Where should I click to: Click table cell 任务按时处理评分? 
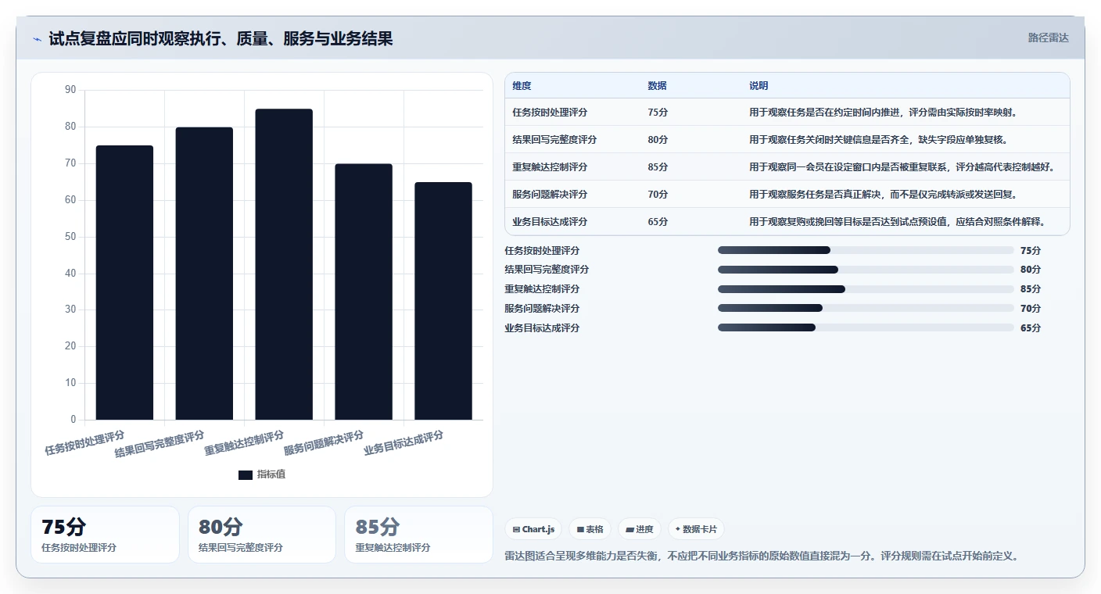pos(550,113)
